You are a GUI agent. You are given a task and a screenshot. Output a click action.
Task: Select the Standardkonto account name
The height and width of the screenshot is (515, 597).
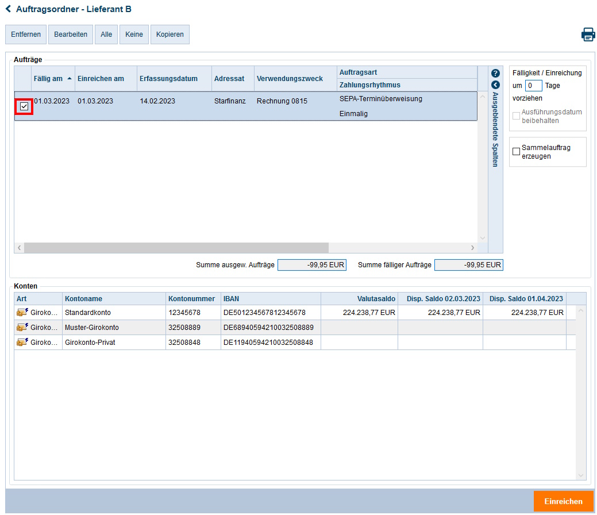(x=88, y=312)
